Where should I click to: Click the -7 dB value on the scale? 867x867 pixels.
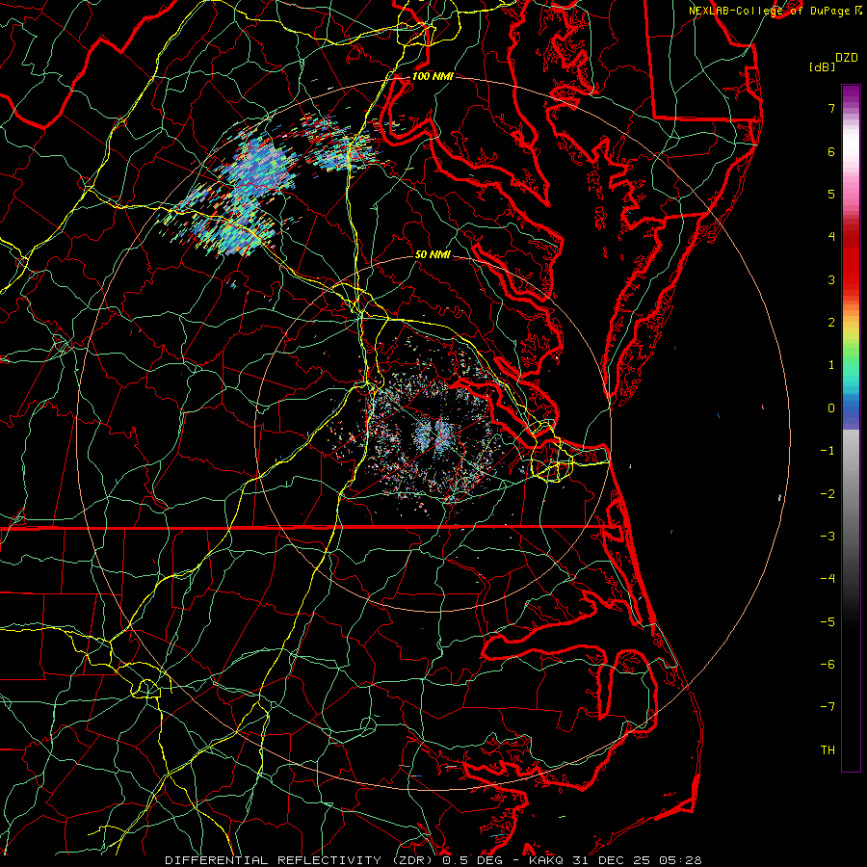tap(828, 707)
